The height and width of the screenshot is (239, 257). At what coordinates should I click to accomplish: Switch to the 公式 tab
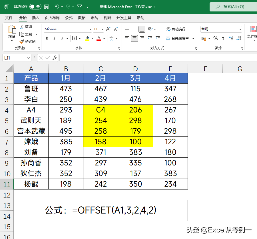tap(69, 18)
